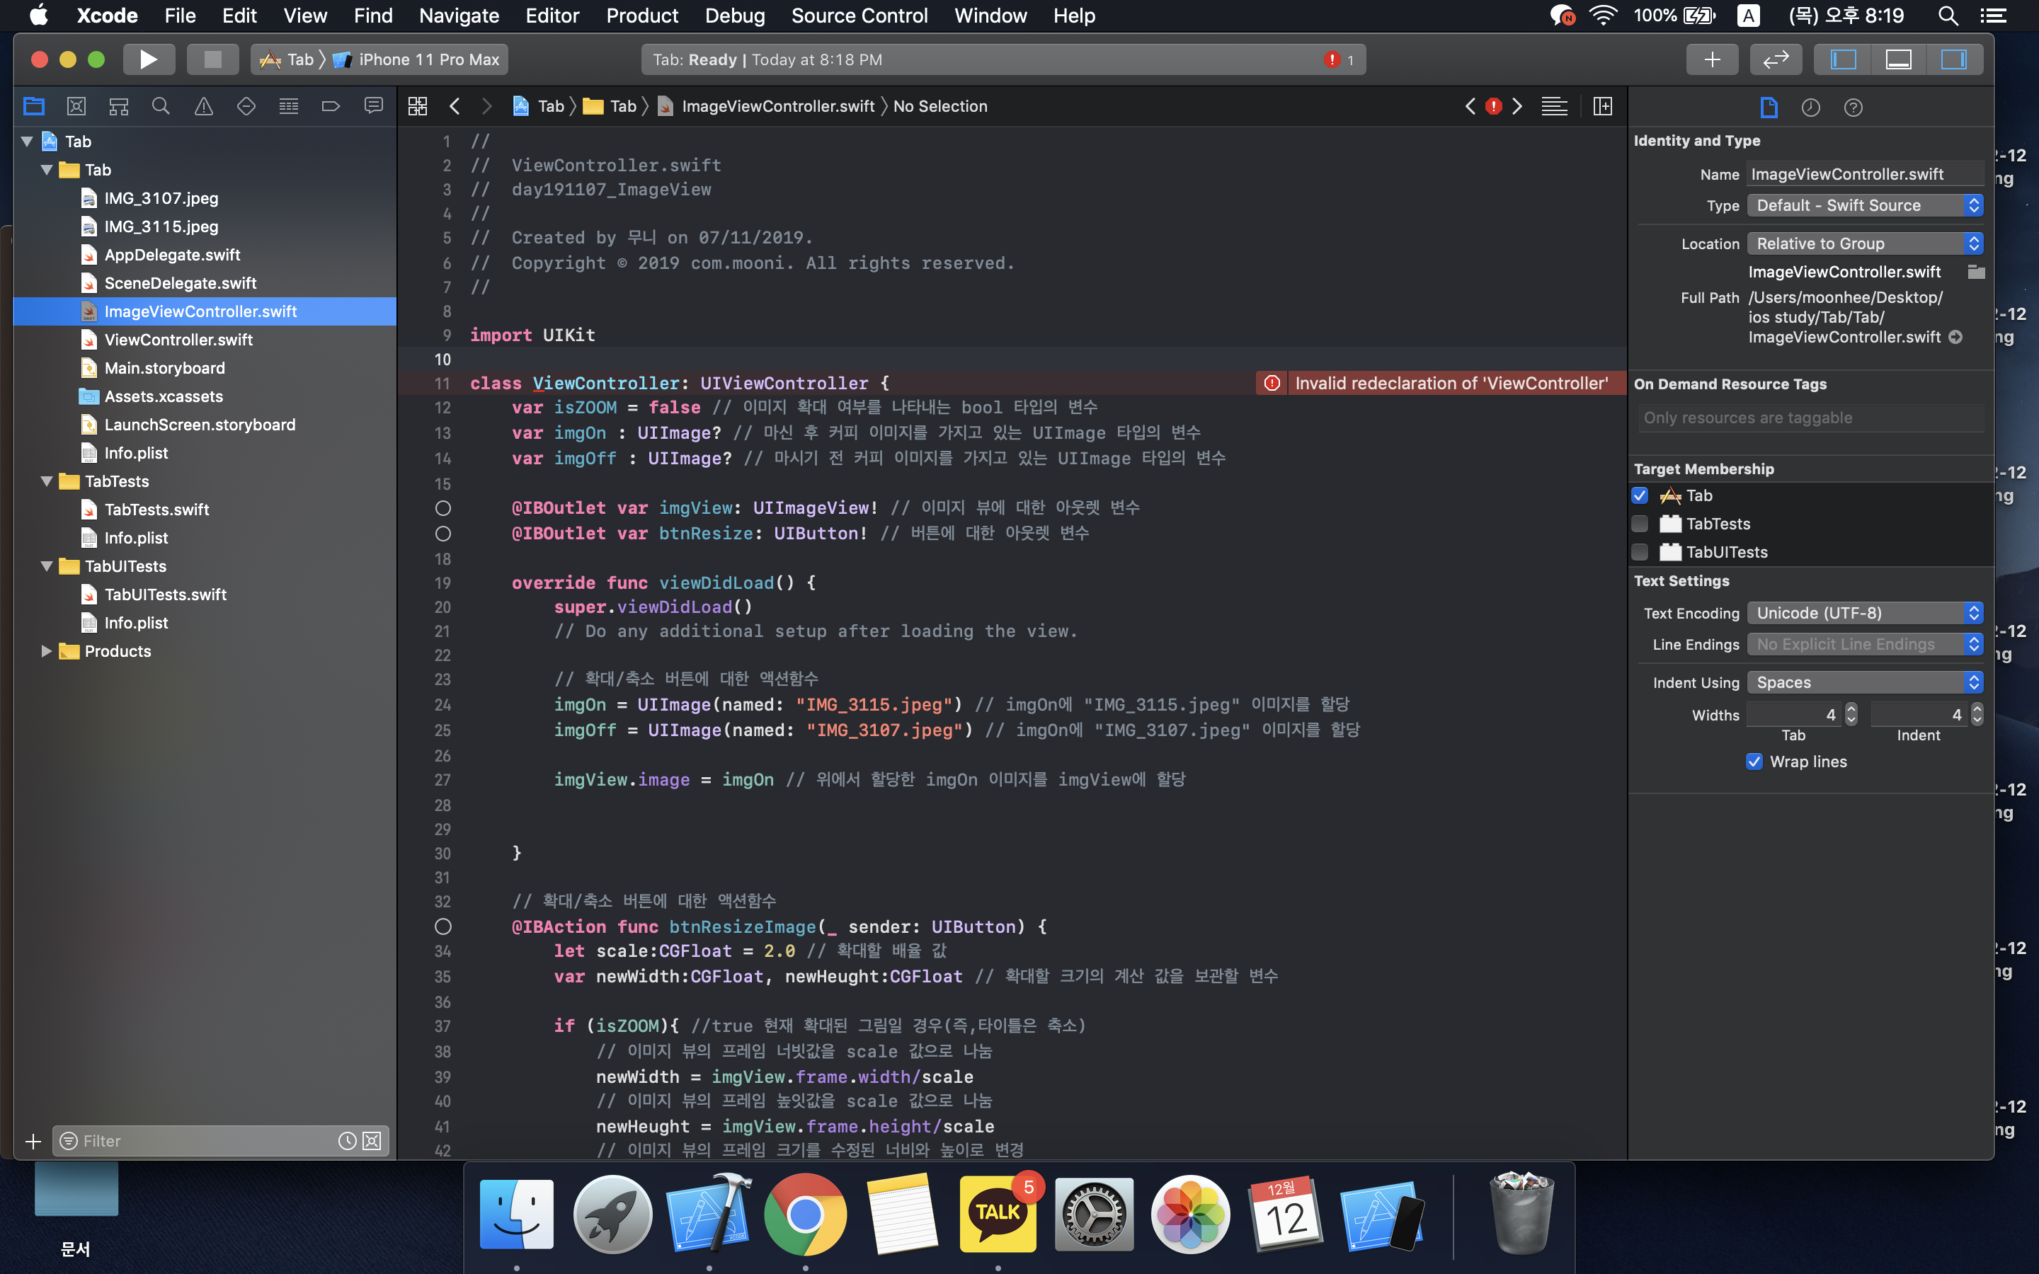
Task: Uncheck the Wrap lines checkbox
Action: click(x=1754, y=762)
